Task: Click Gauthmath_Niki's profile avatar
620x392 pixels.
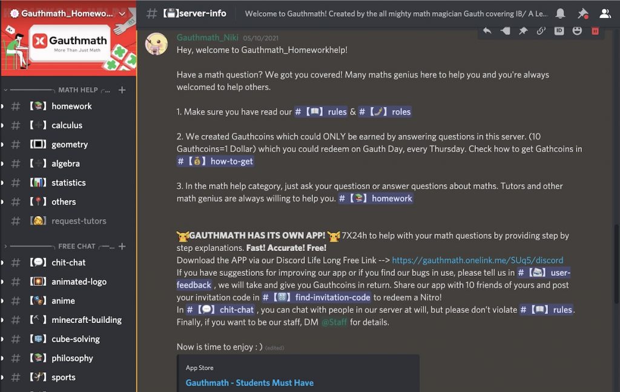Action: coord(157,44)
